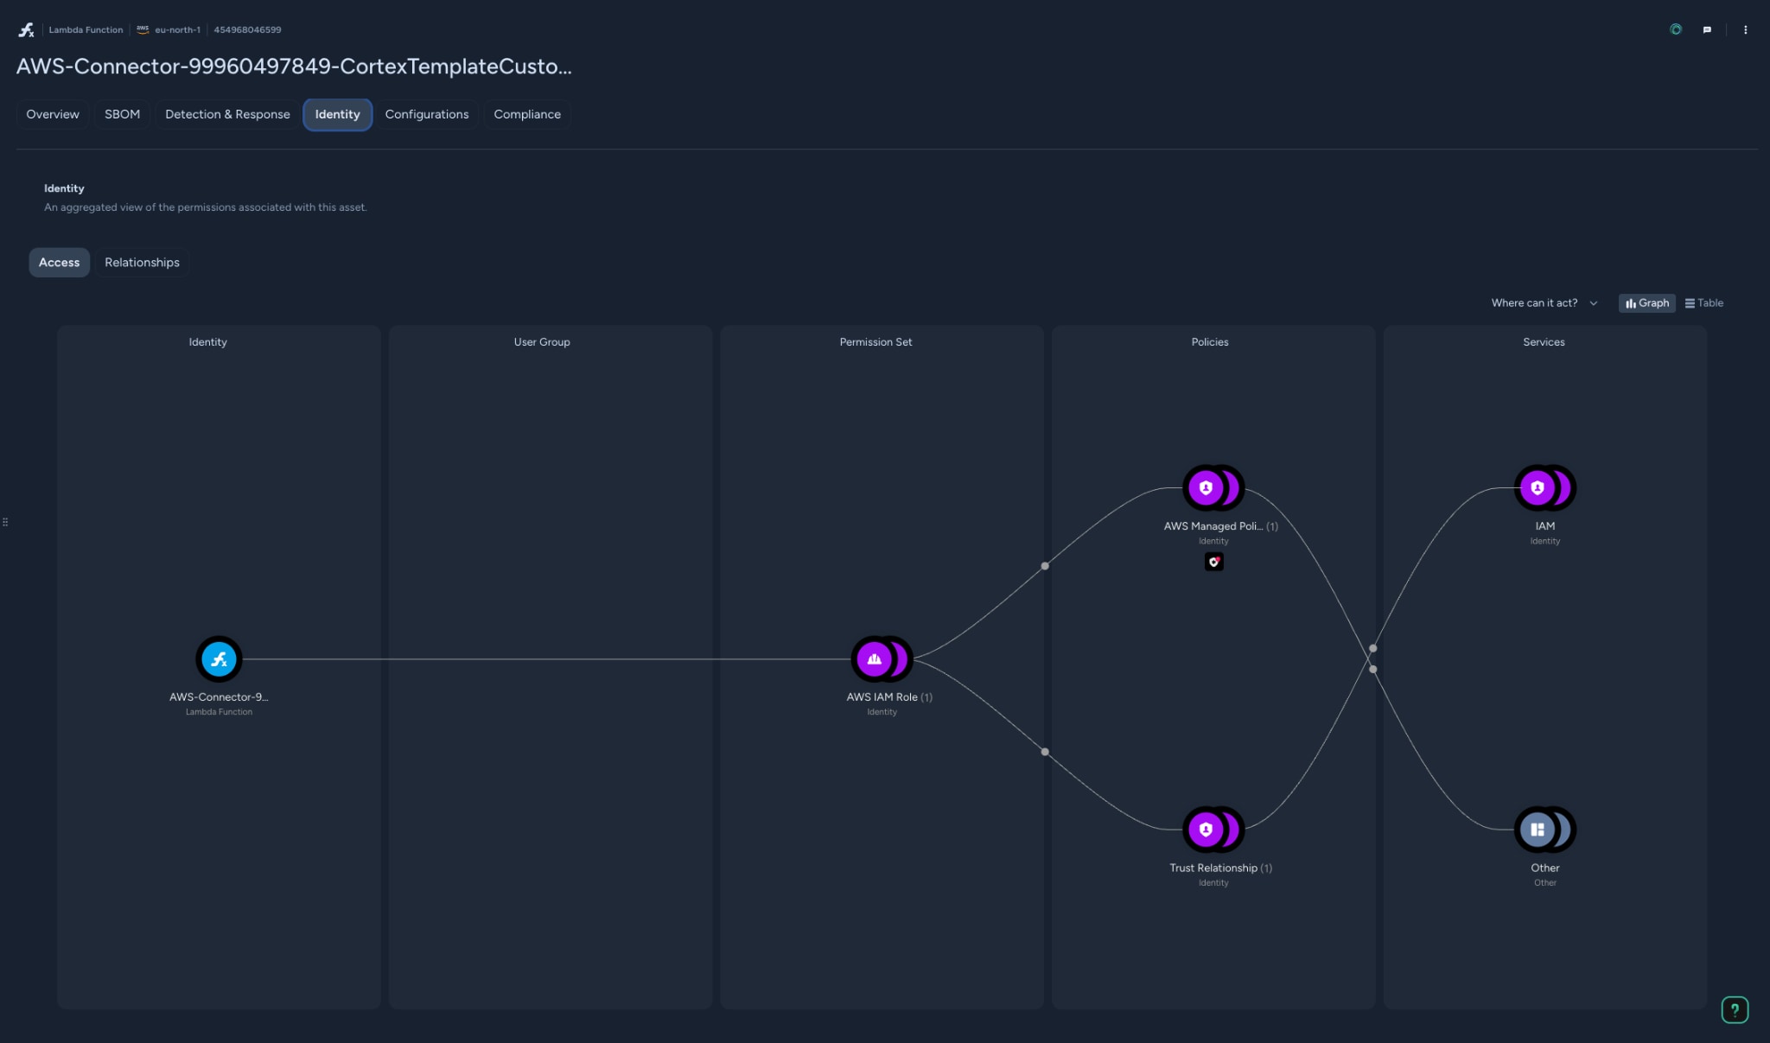Image resolution: width=1770 pixels, height=1043 pixels.
Task: Click the AWS provider icon next to eu-north-1
Action: click(x=142, y=29)
